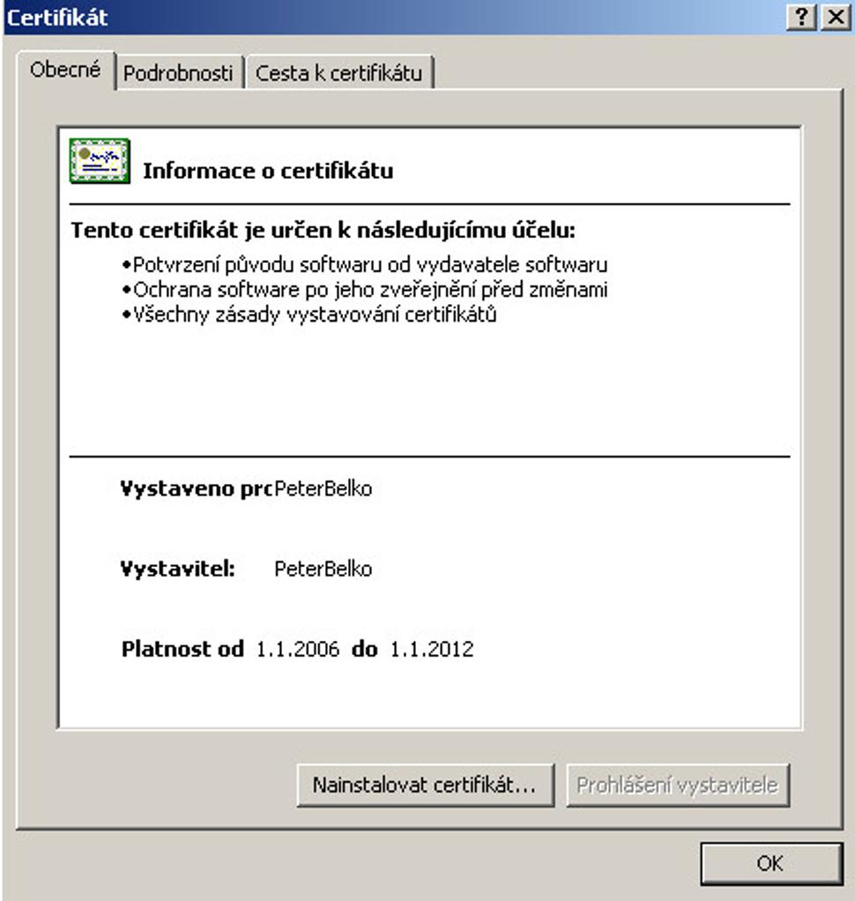Switch to the Podrobnosti tab

click(x=178, y=73)
